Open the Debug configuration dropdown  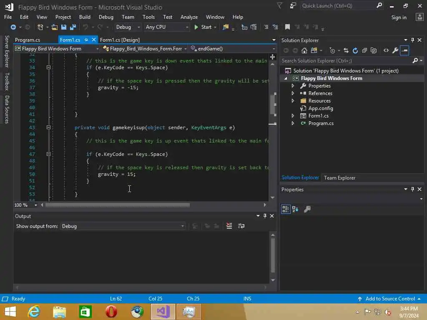(x=128, y=27)
